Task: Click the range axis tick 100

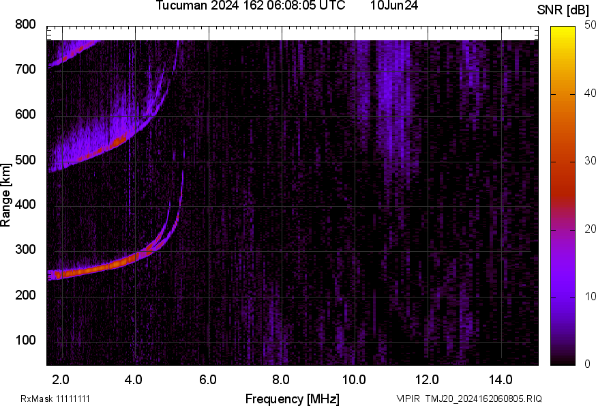Action: (x=25, y=340)
